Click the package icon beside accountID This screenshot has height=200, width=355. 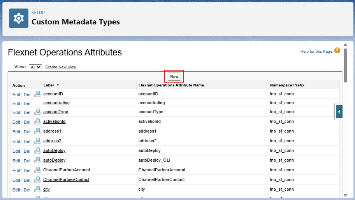click(37, 93)
